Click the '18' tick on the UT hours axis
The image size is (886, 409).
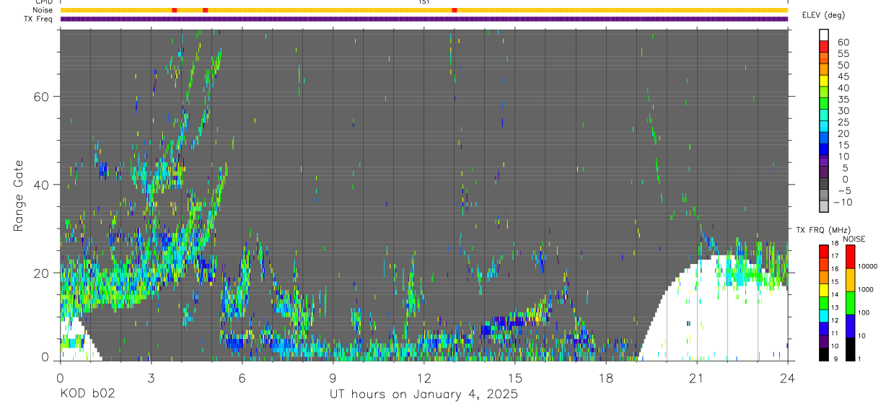point(606,378)
